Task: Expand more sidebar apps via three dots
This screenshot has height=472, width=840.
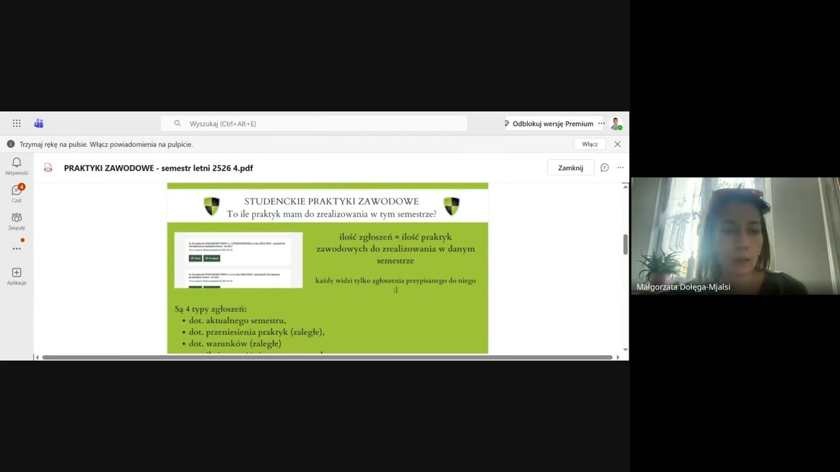Action: [16, 248]
